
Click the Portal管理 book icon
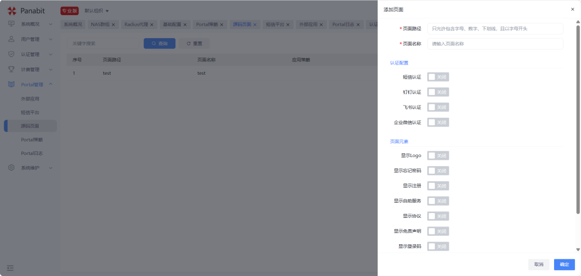11,84
